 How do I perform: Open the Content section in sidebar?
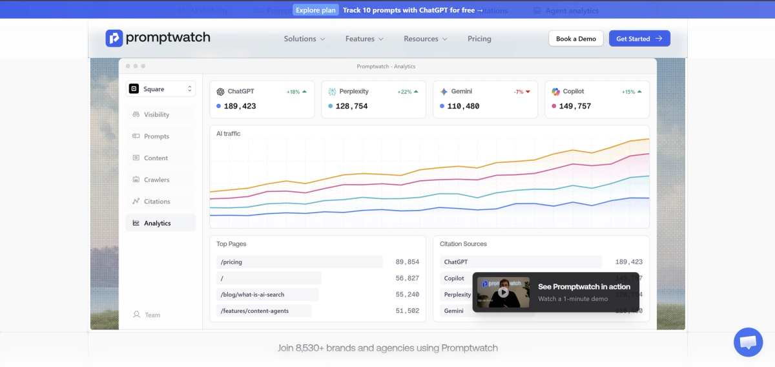point(161,158)
